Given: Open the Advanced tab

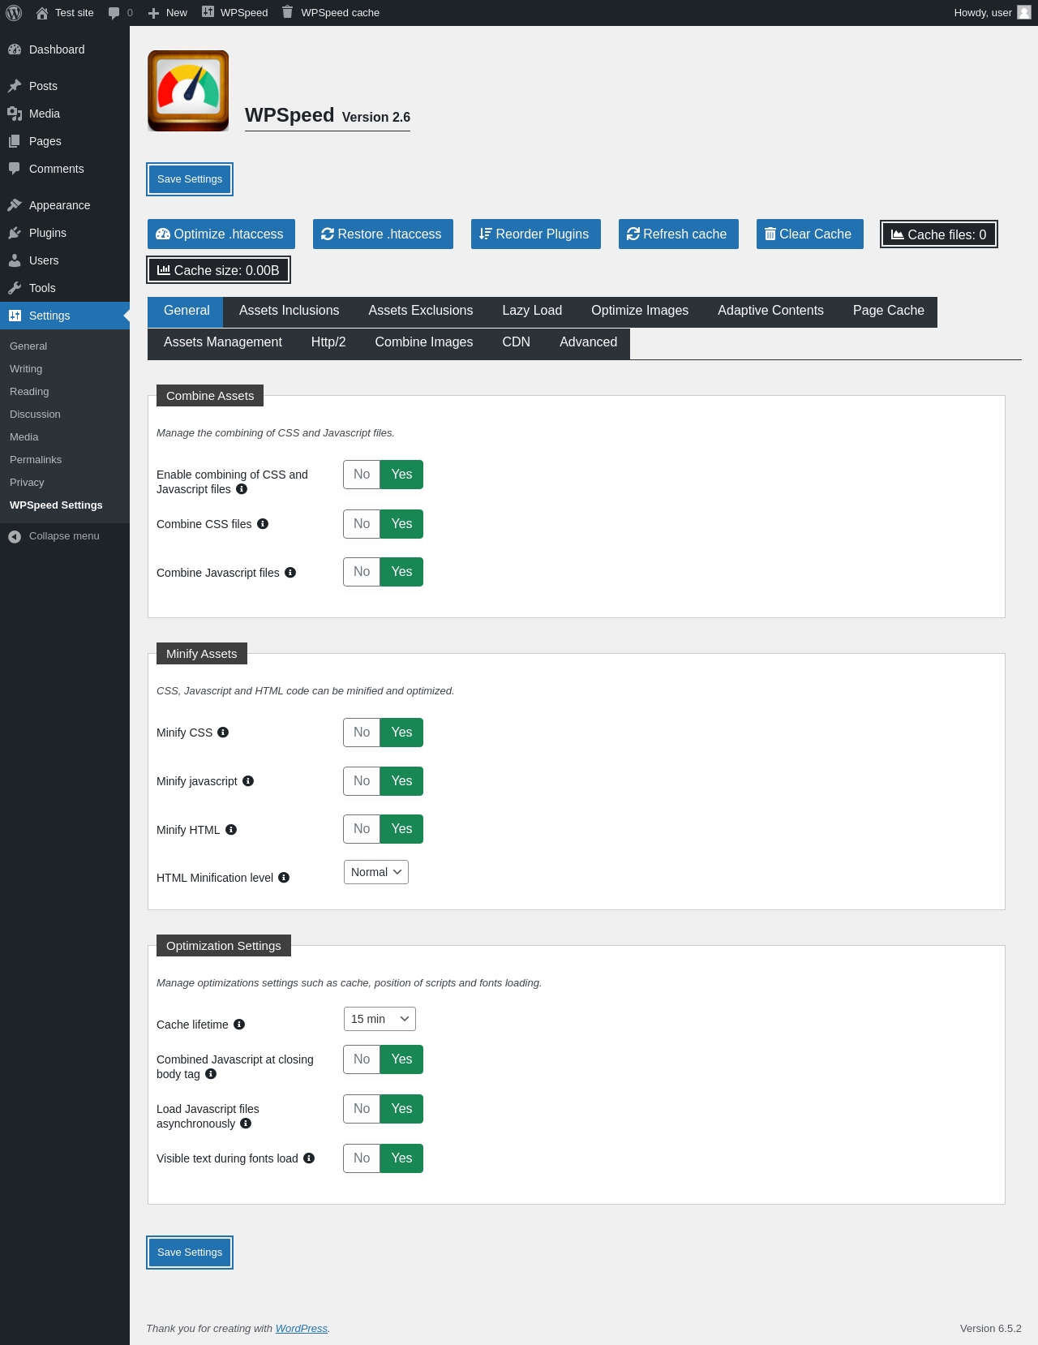Looking at the screenshot, I should (x=589, y=342).
